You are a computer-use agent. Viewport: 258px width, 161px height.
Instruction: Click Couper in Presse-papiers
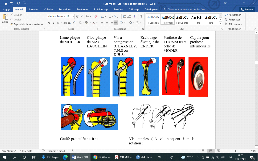coord(16,15)
